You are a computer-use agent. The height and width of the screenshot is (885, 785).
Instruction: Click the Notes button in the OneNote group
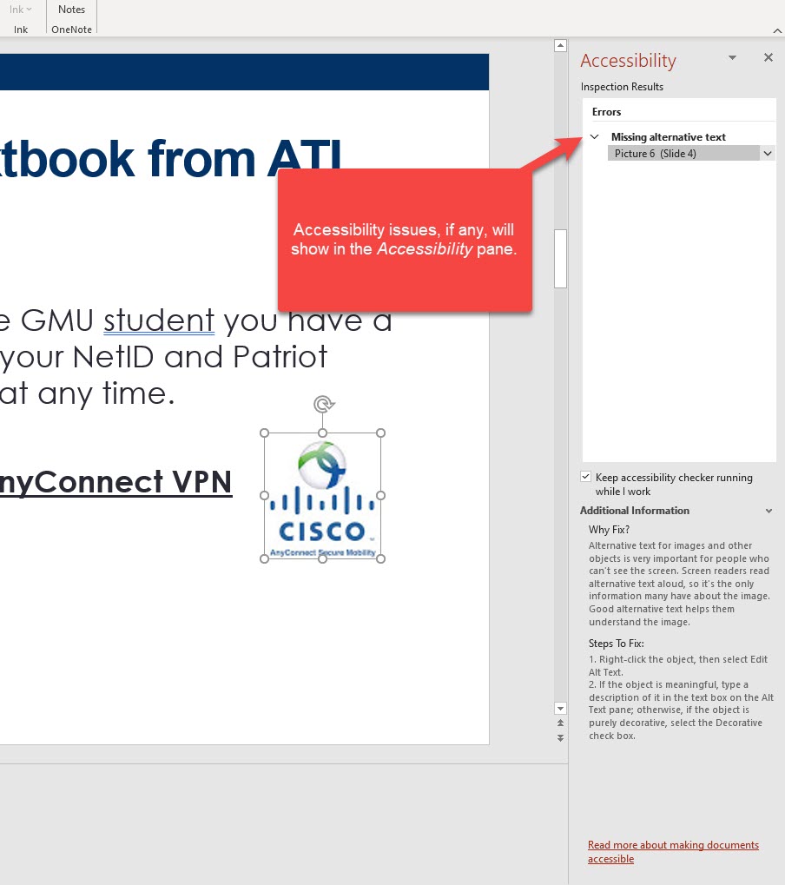click(x=70, y=9)
